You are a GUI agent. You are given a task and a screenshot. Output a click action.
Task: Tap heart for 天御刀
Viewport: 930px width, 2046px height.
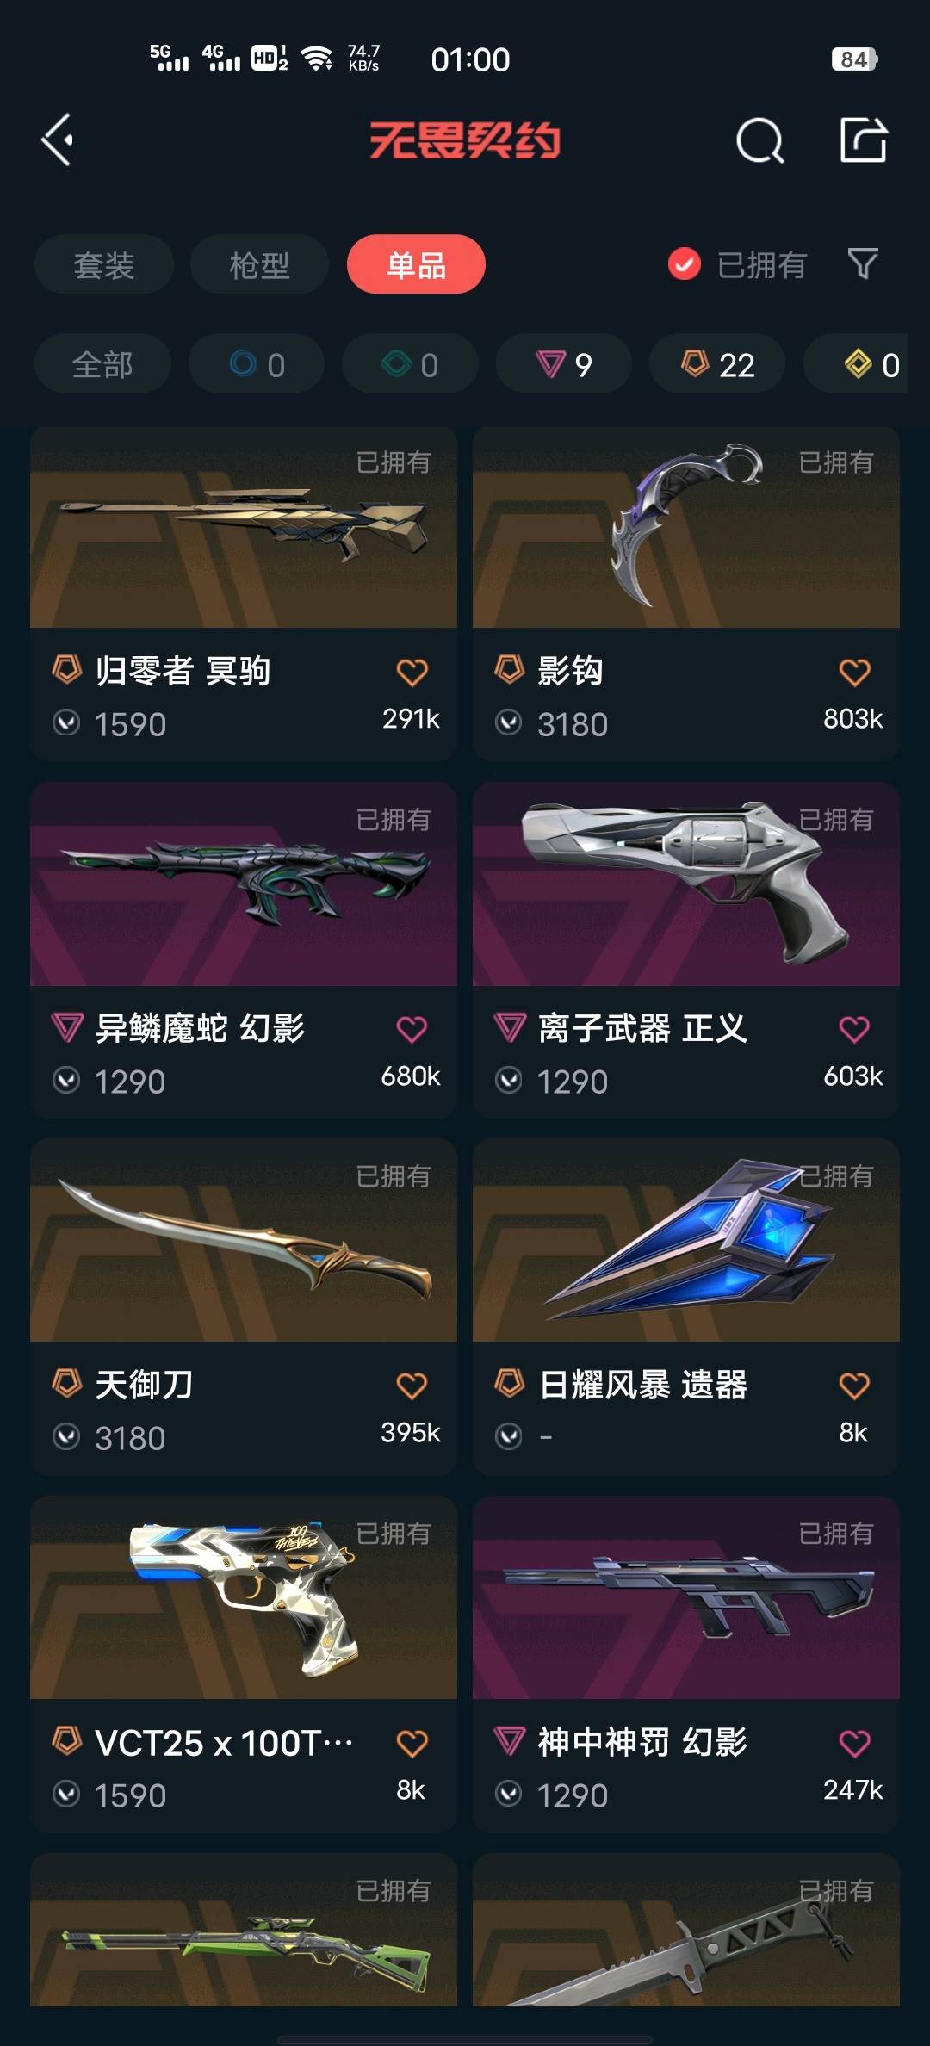[412, 1386]
